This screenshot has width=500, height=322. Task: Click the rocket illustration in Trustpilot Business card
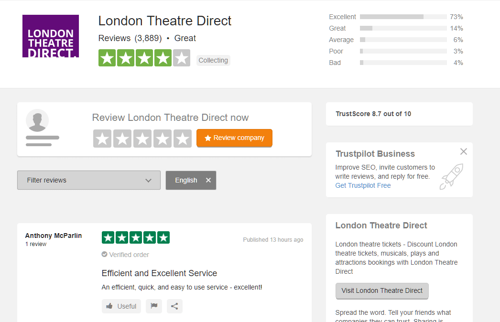click(x=451, y=176)
